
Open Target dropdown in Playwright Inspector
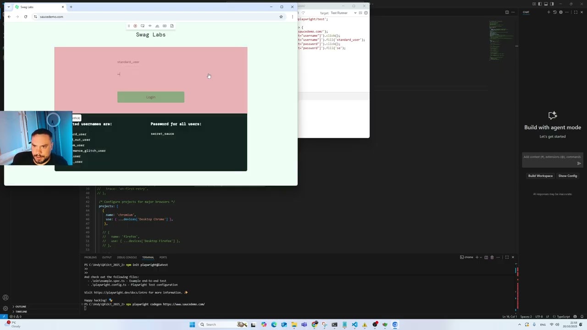(344, 13)
